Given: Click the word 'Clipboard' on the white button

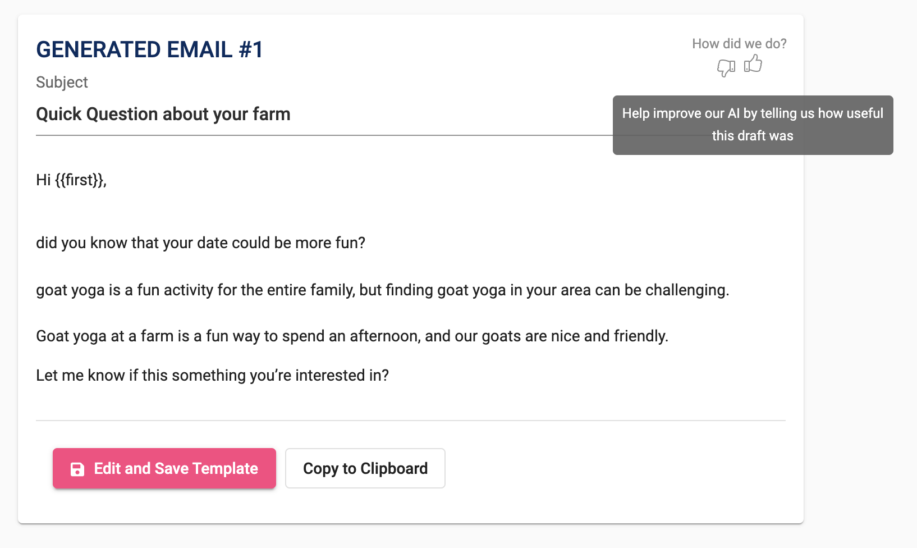Looking at the screenshot, I should pyautogui.click(x=394, y=468).
